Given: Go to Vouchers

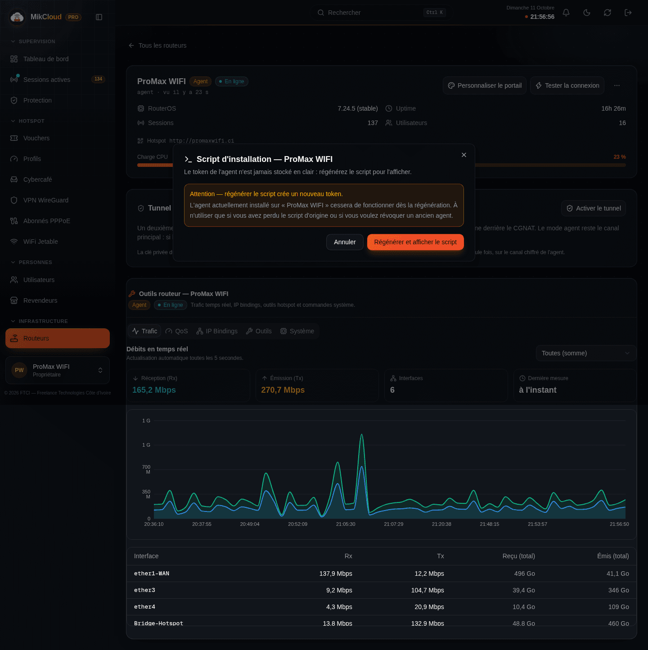Looking at the screenshot, I should (x=58, y=138).
